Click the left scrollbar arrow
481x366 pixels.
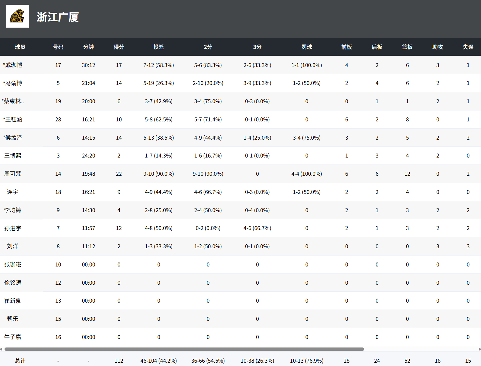1,349
